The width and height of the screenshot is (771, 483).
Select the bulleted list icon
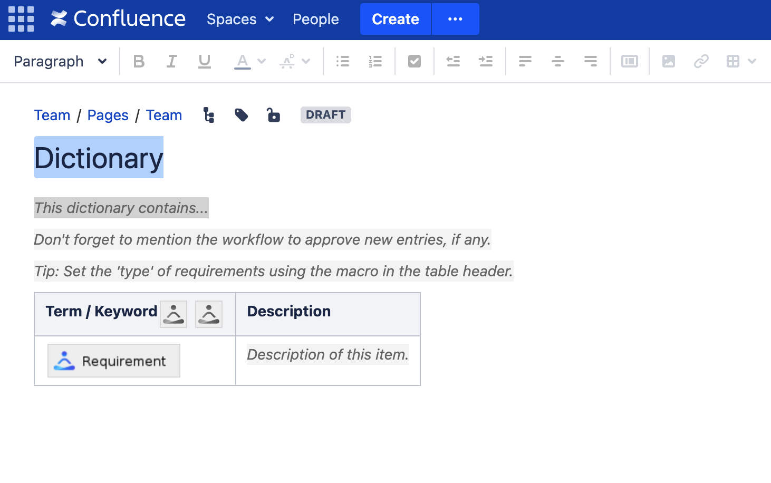point(342,61)
